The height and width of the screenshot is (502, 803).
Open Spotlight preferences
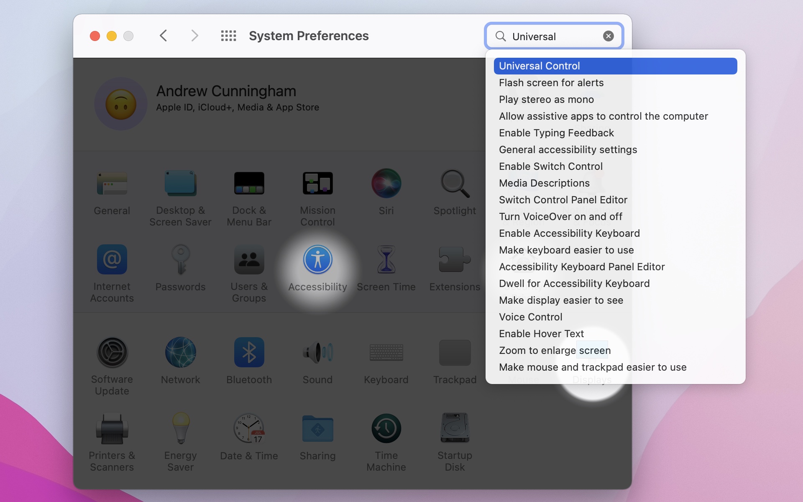click(455, 184)
